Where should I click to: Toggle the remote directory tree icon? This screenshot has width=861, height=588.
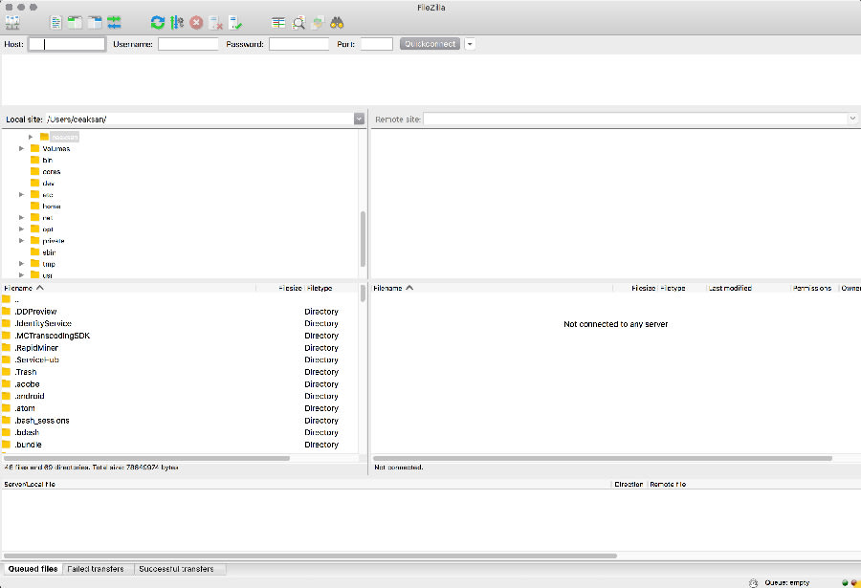95,23
